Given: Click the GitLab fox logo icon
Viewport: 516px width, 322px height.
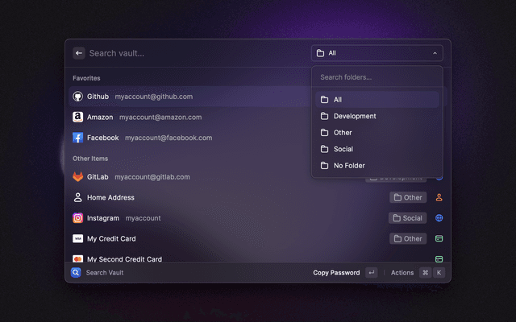Looking at the screenshot, I should click(x=78, y=177).
